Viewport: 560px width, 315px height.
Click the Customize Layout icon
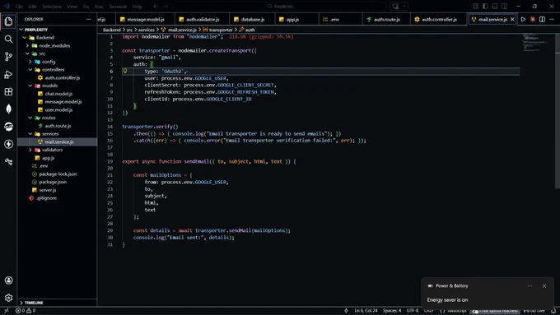475,6
